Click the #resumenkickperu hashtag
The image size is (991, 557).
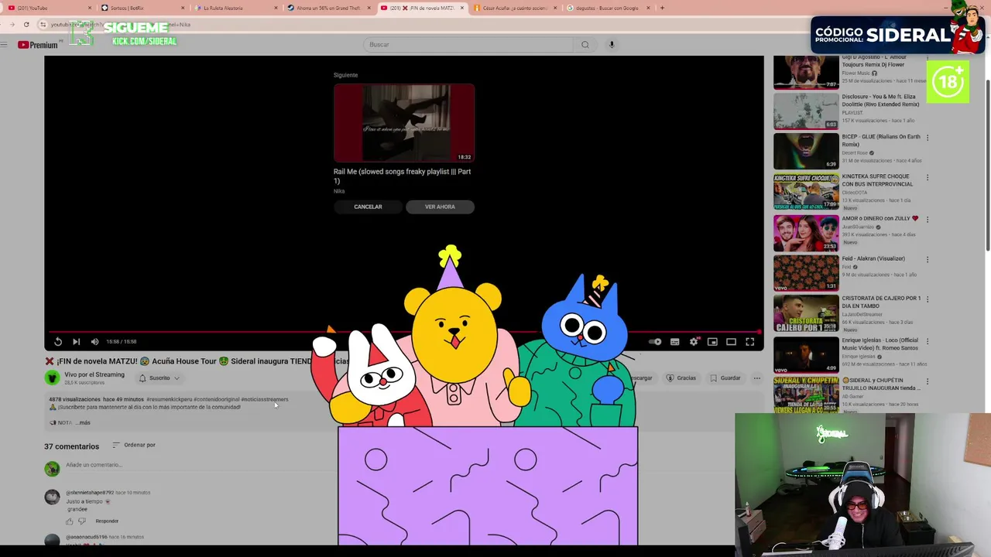click(x=169, y=399)
